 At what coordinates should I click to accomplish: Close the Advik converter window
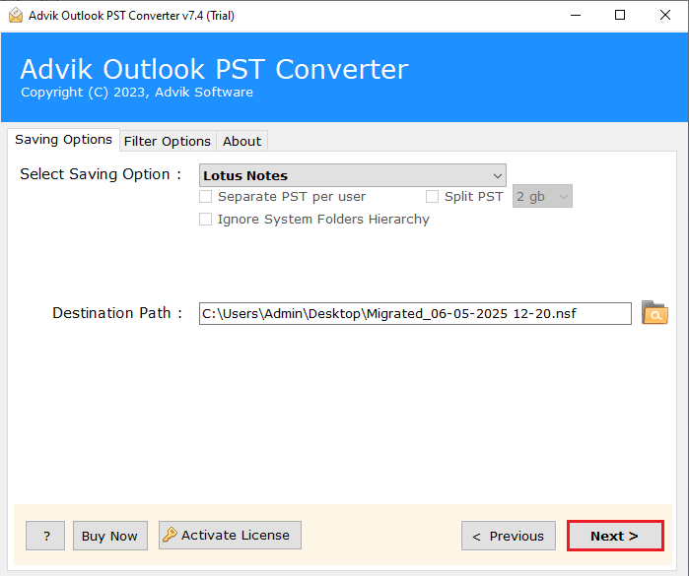coord(665,16)
